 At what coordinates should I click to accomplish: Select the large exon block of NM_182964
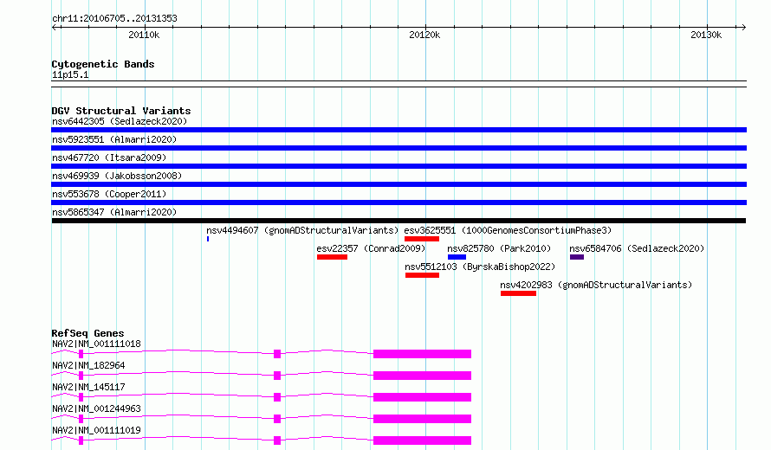(423, 376)
